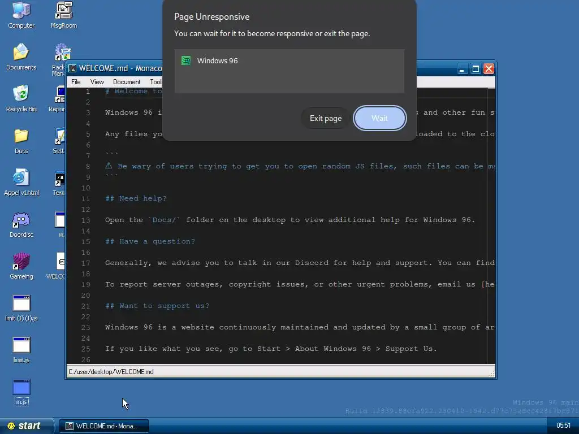Click the taskbar clock showing 05:51
Image resolution: width=579 pixels, height=434 pixels.
tap(563, 426)
